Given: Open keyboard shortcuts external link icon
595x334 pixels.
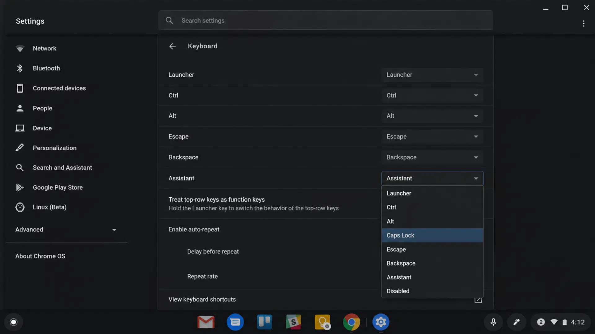Looking at the screenshot, I should tap(478, 300).
